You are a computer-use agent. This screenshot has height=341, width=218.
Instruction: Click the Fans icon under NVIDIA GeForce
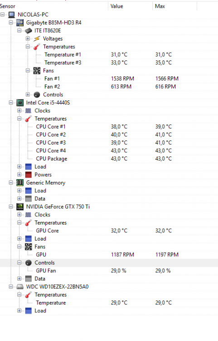coord(29,246)
